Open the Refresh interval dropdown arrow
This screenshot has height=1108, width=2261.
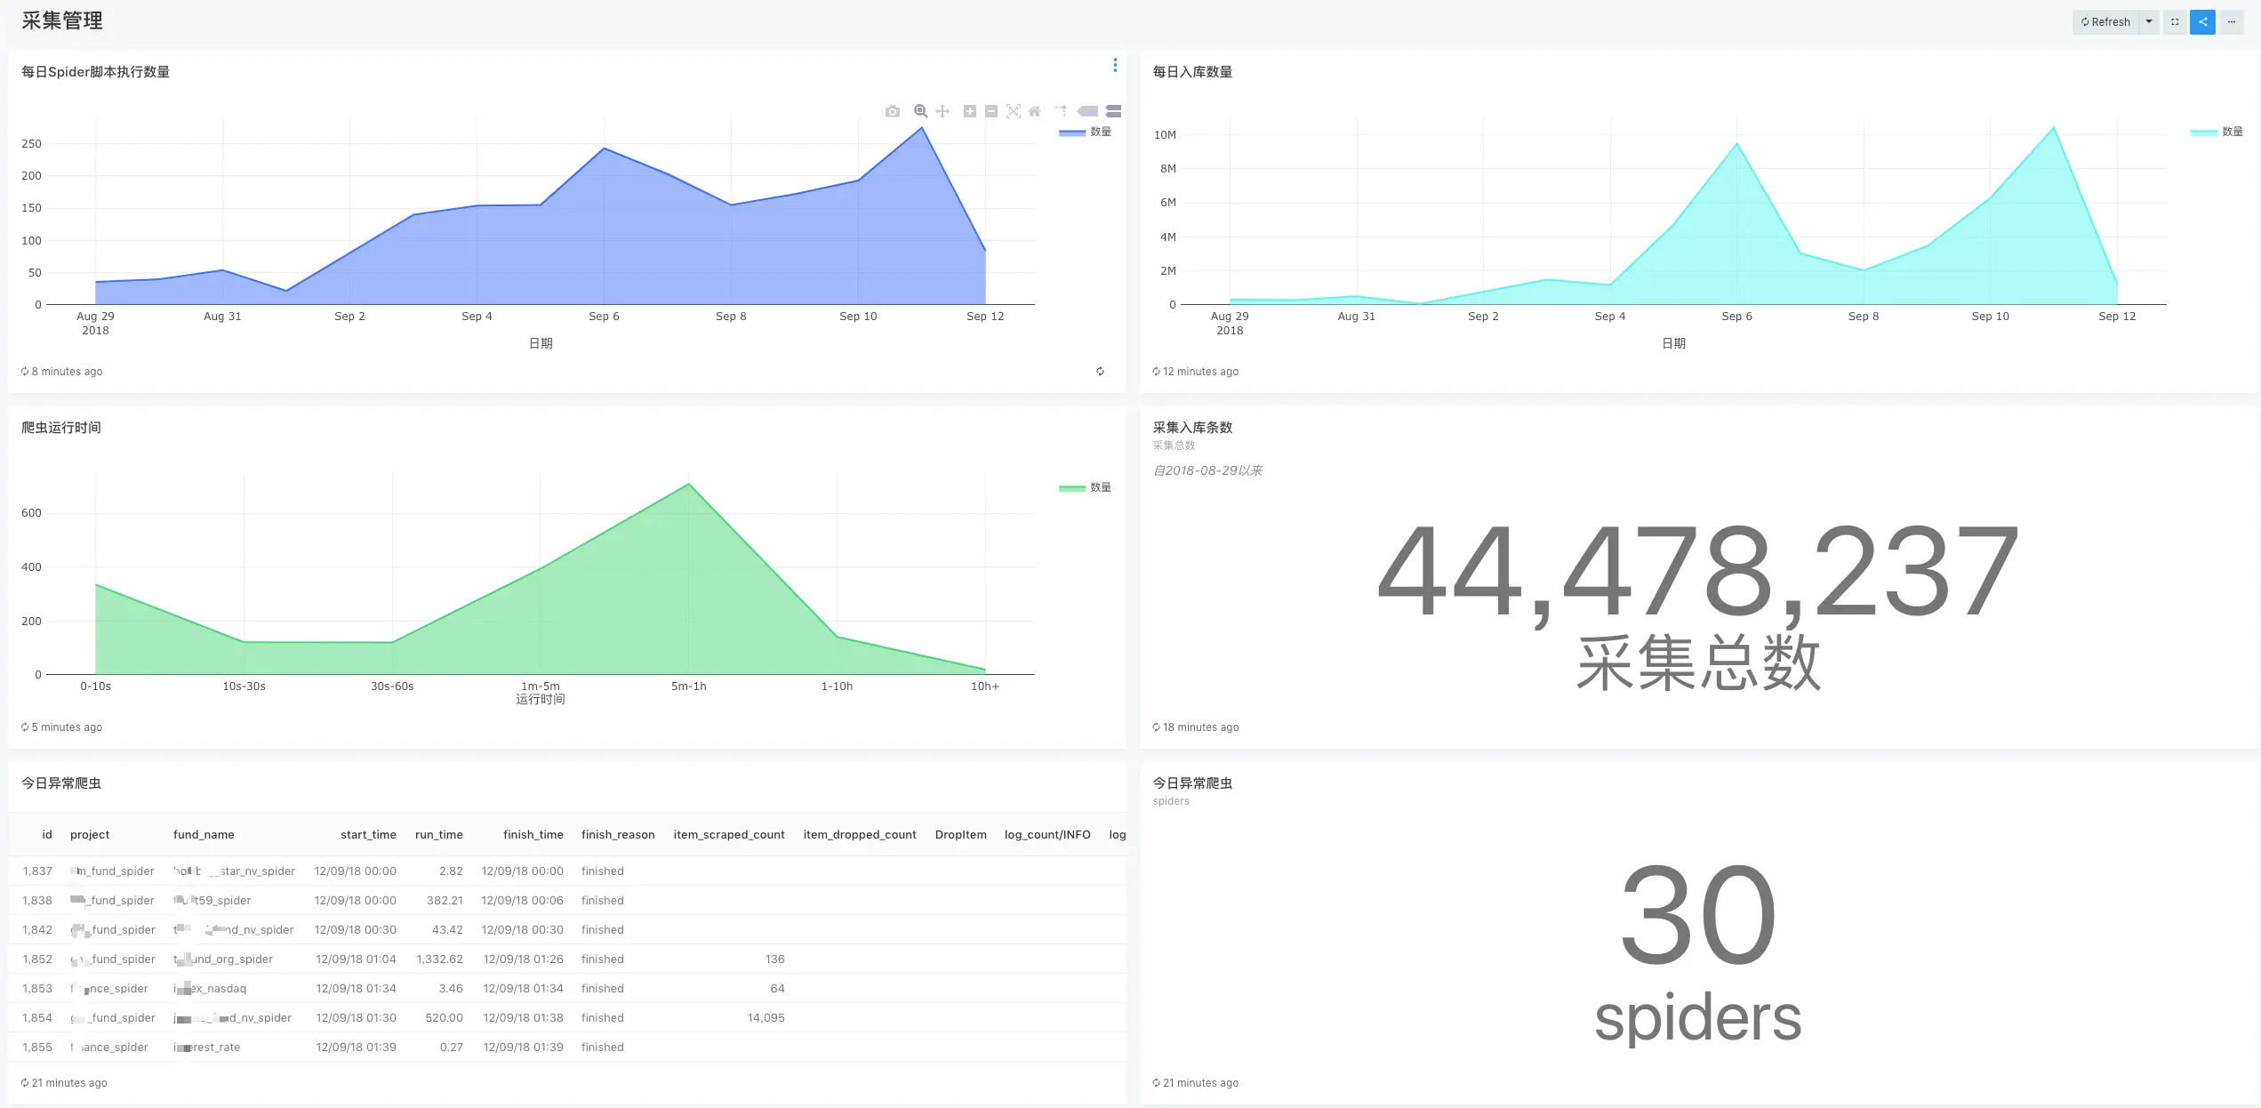(2149, 22)
